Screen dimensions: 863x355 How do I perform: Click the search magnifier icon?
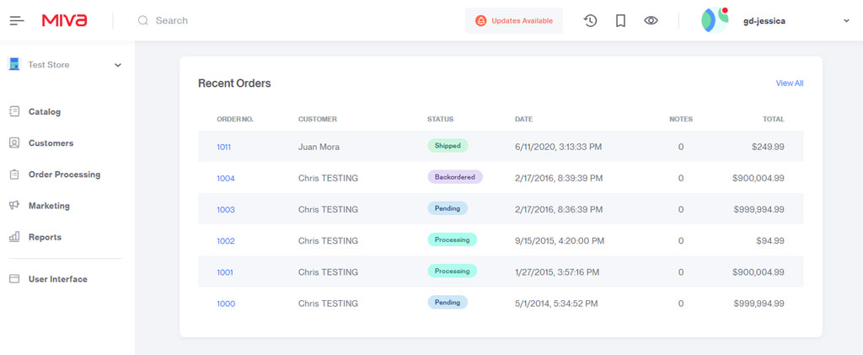[x=143, y=20]
